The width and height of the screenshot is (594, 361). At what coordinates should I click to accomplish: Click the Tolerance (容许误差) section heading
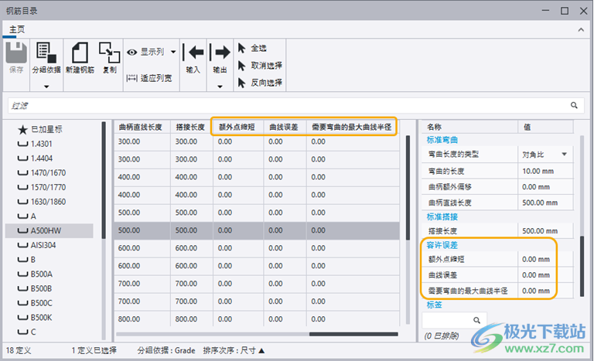click(442, 245)
